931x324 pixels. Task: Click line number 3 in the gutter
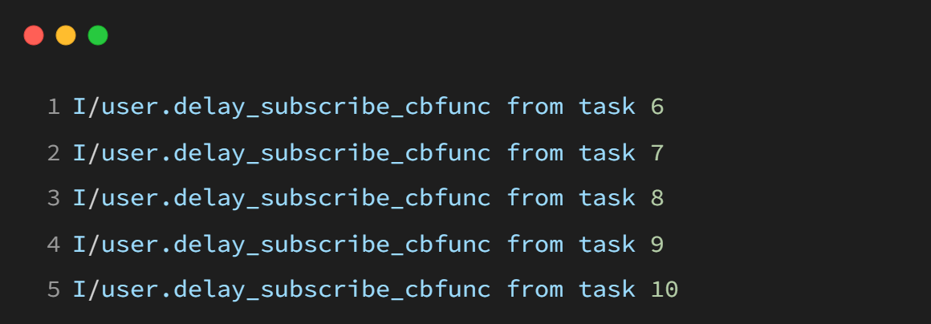(54, 198)
